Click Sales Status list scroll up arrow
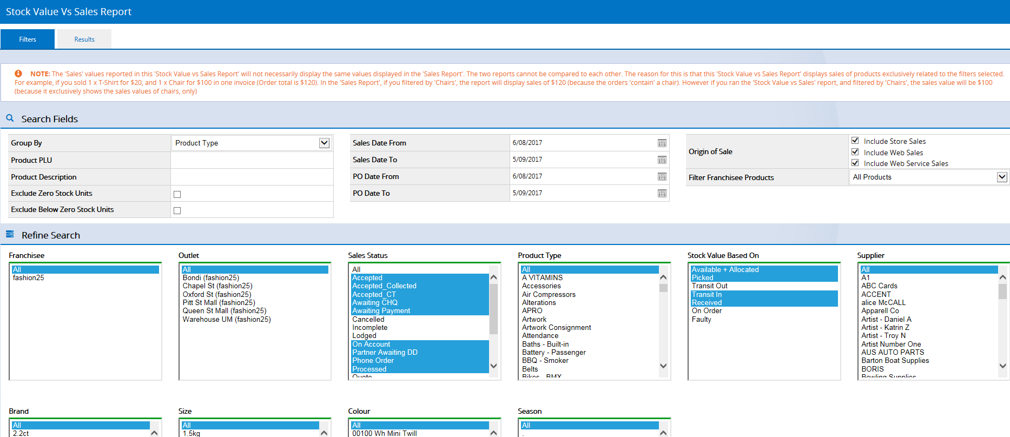This screenshot has width=1010, height=437. 493,277
